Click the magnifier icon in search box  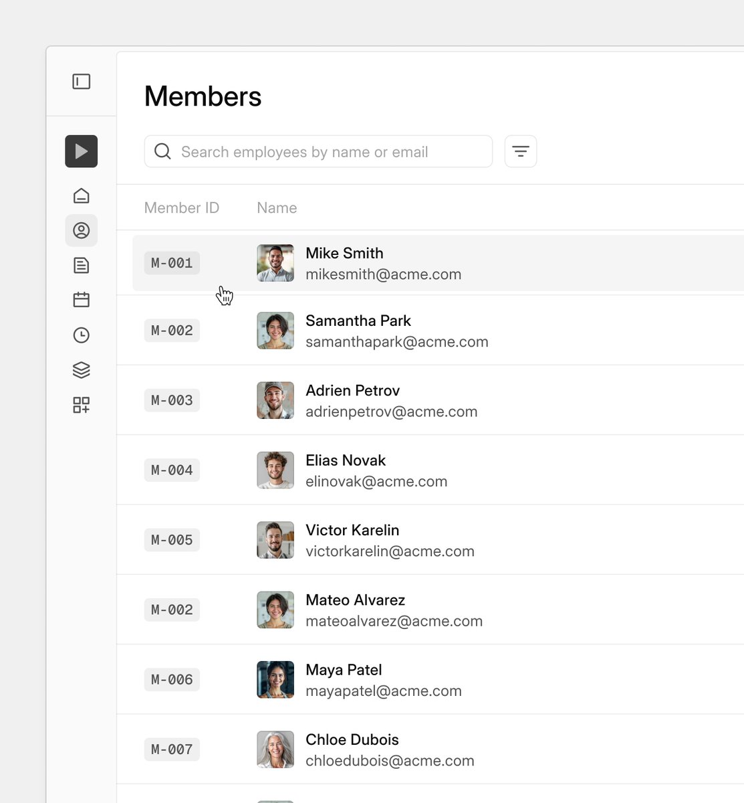point(162,151)
